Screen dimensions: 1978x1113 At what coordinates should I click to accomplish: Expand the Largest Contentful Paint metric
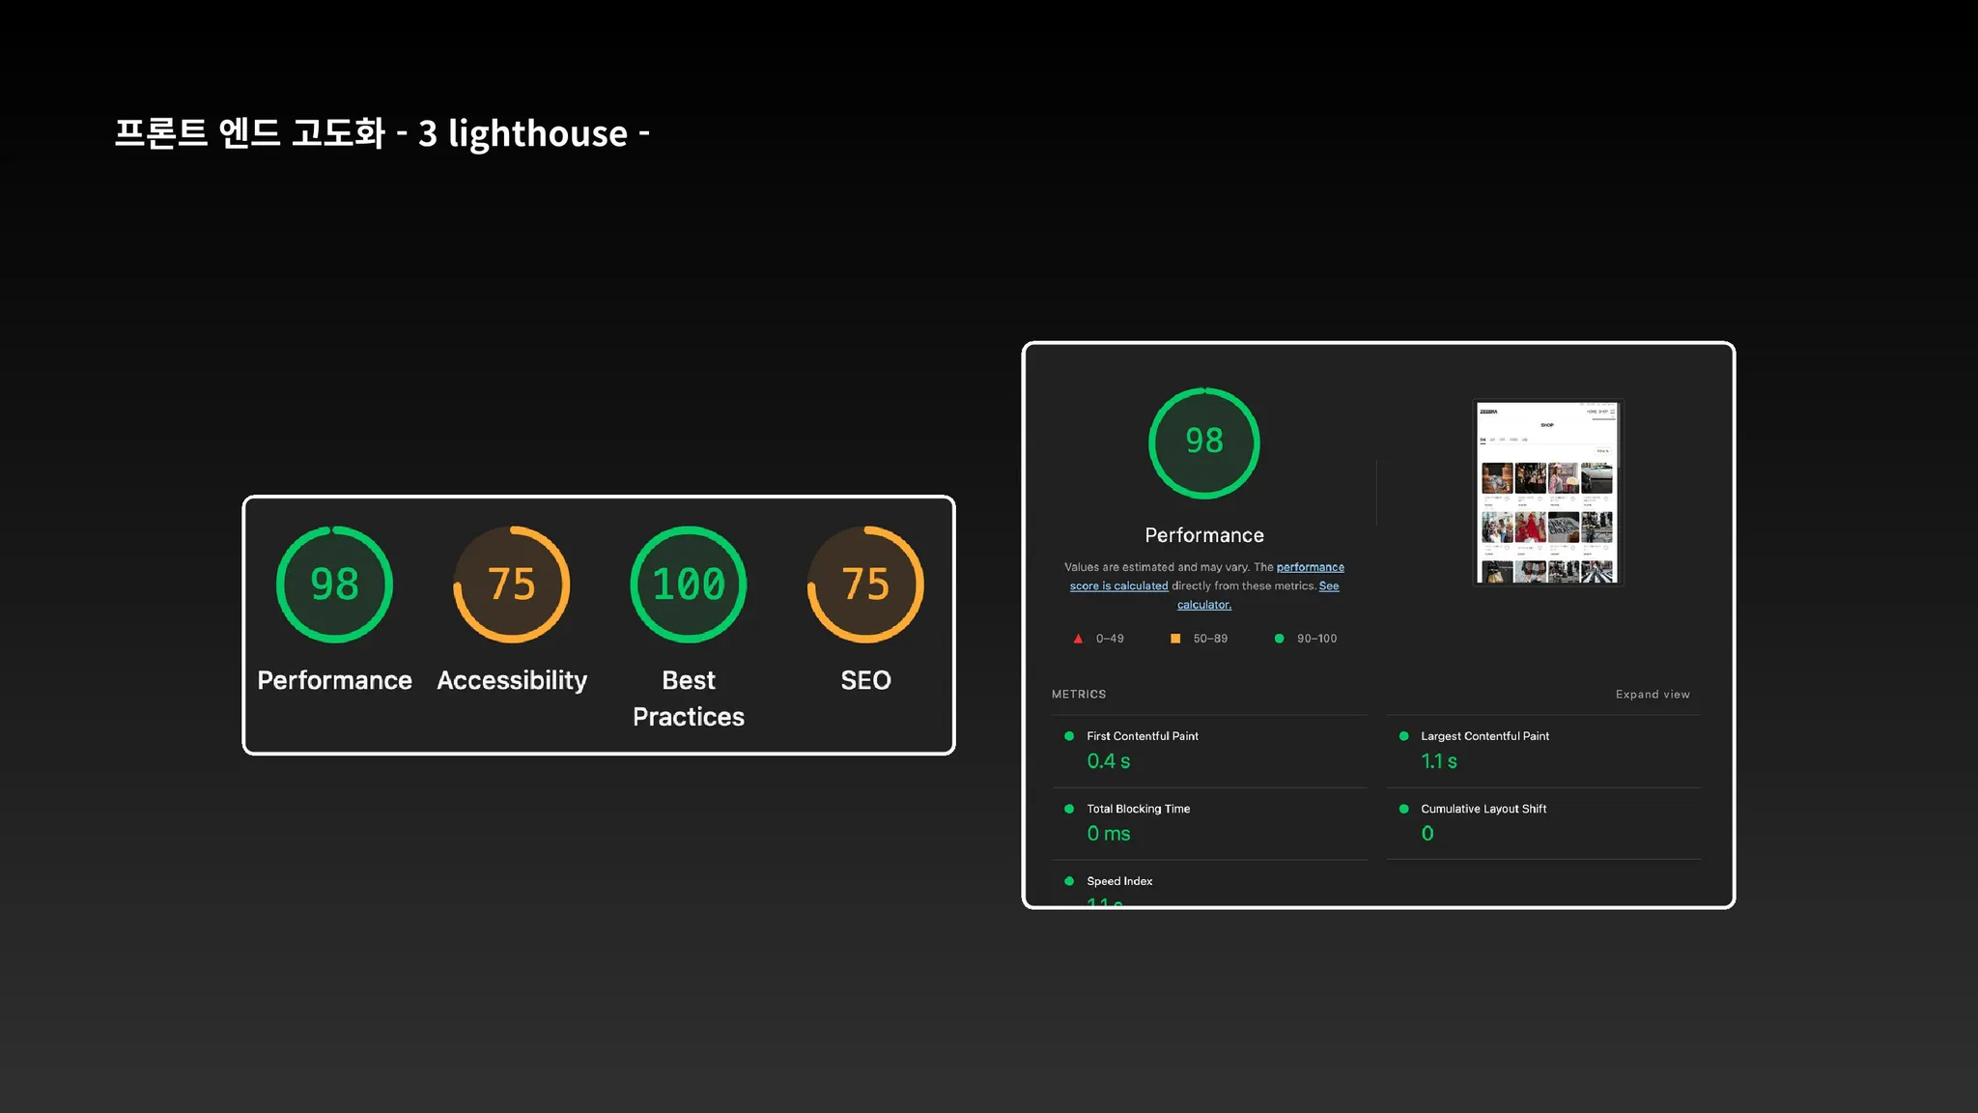coord(1484,736)
